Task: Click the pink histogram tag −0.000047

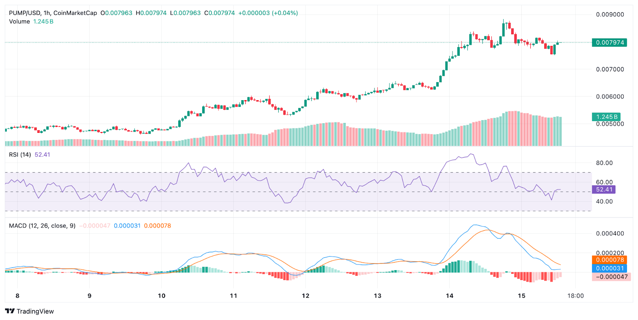Action: tap(611, 277)
